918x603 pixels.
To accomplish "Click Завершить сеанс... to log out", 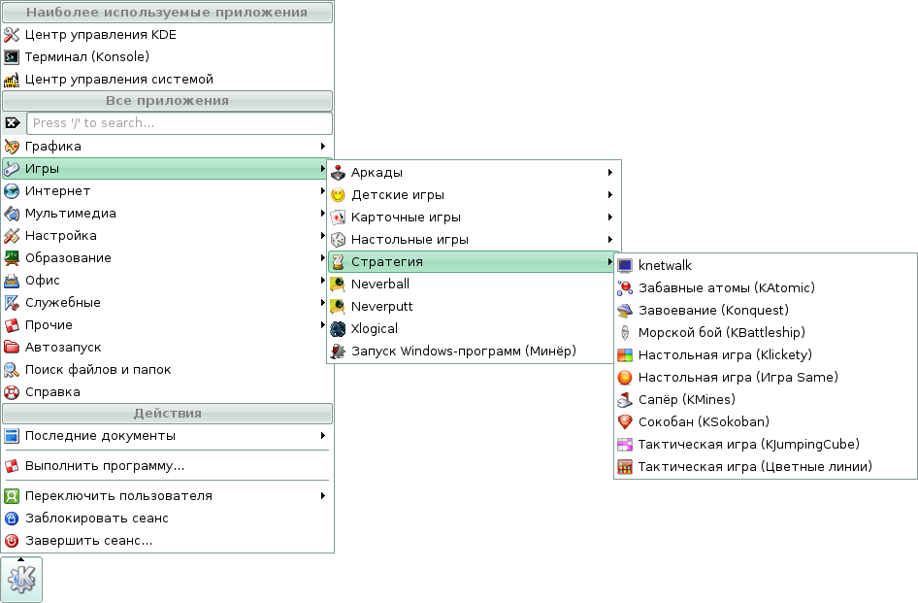I will pyautogui.click(x=88, y=541).
